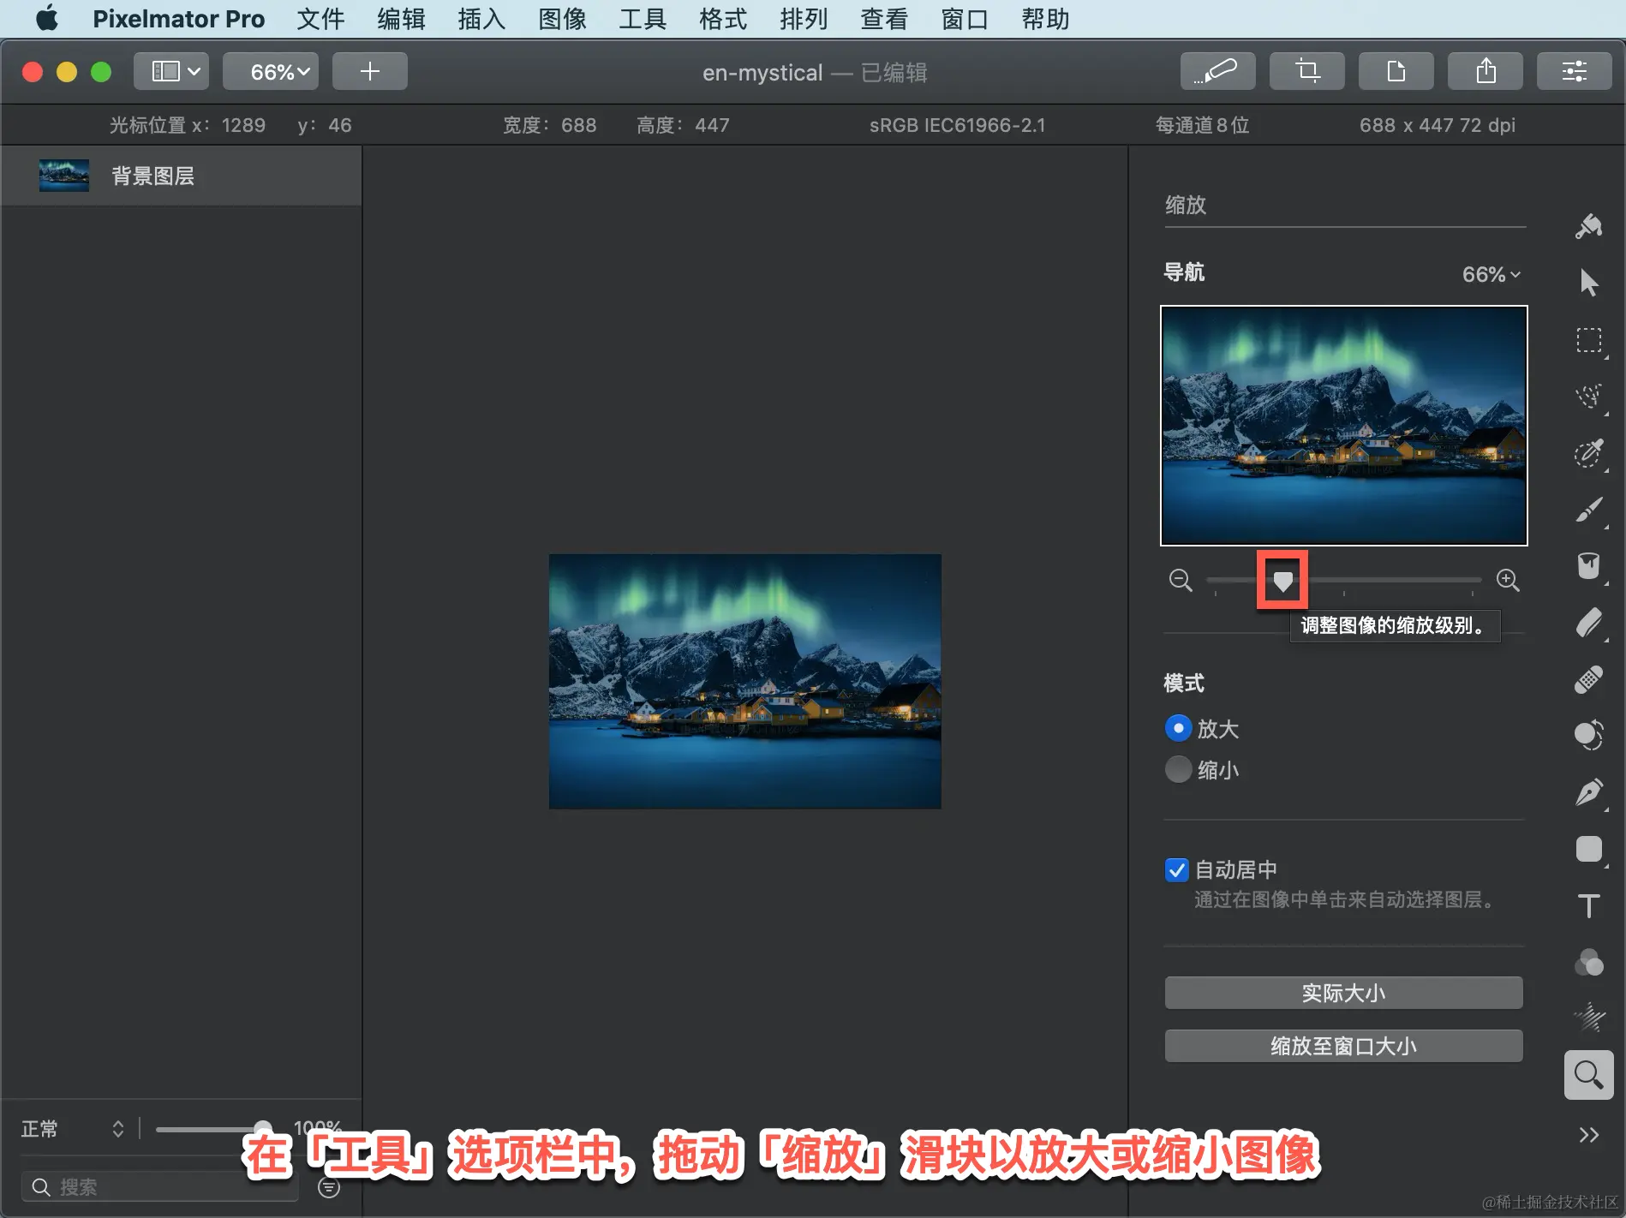Select the 背景图层 layer row
Screen dimensions: 1626x1218
coord(181,176)
